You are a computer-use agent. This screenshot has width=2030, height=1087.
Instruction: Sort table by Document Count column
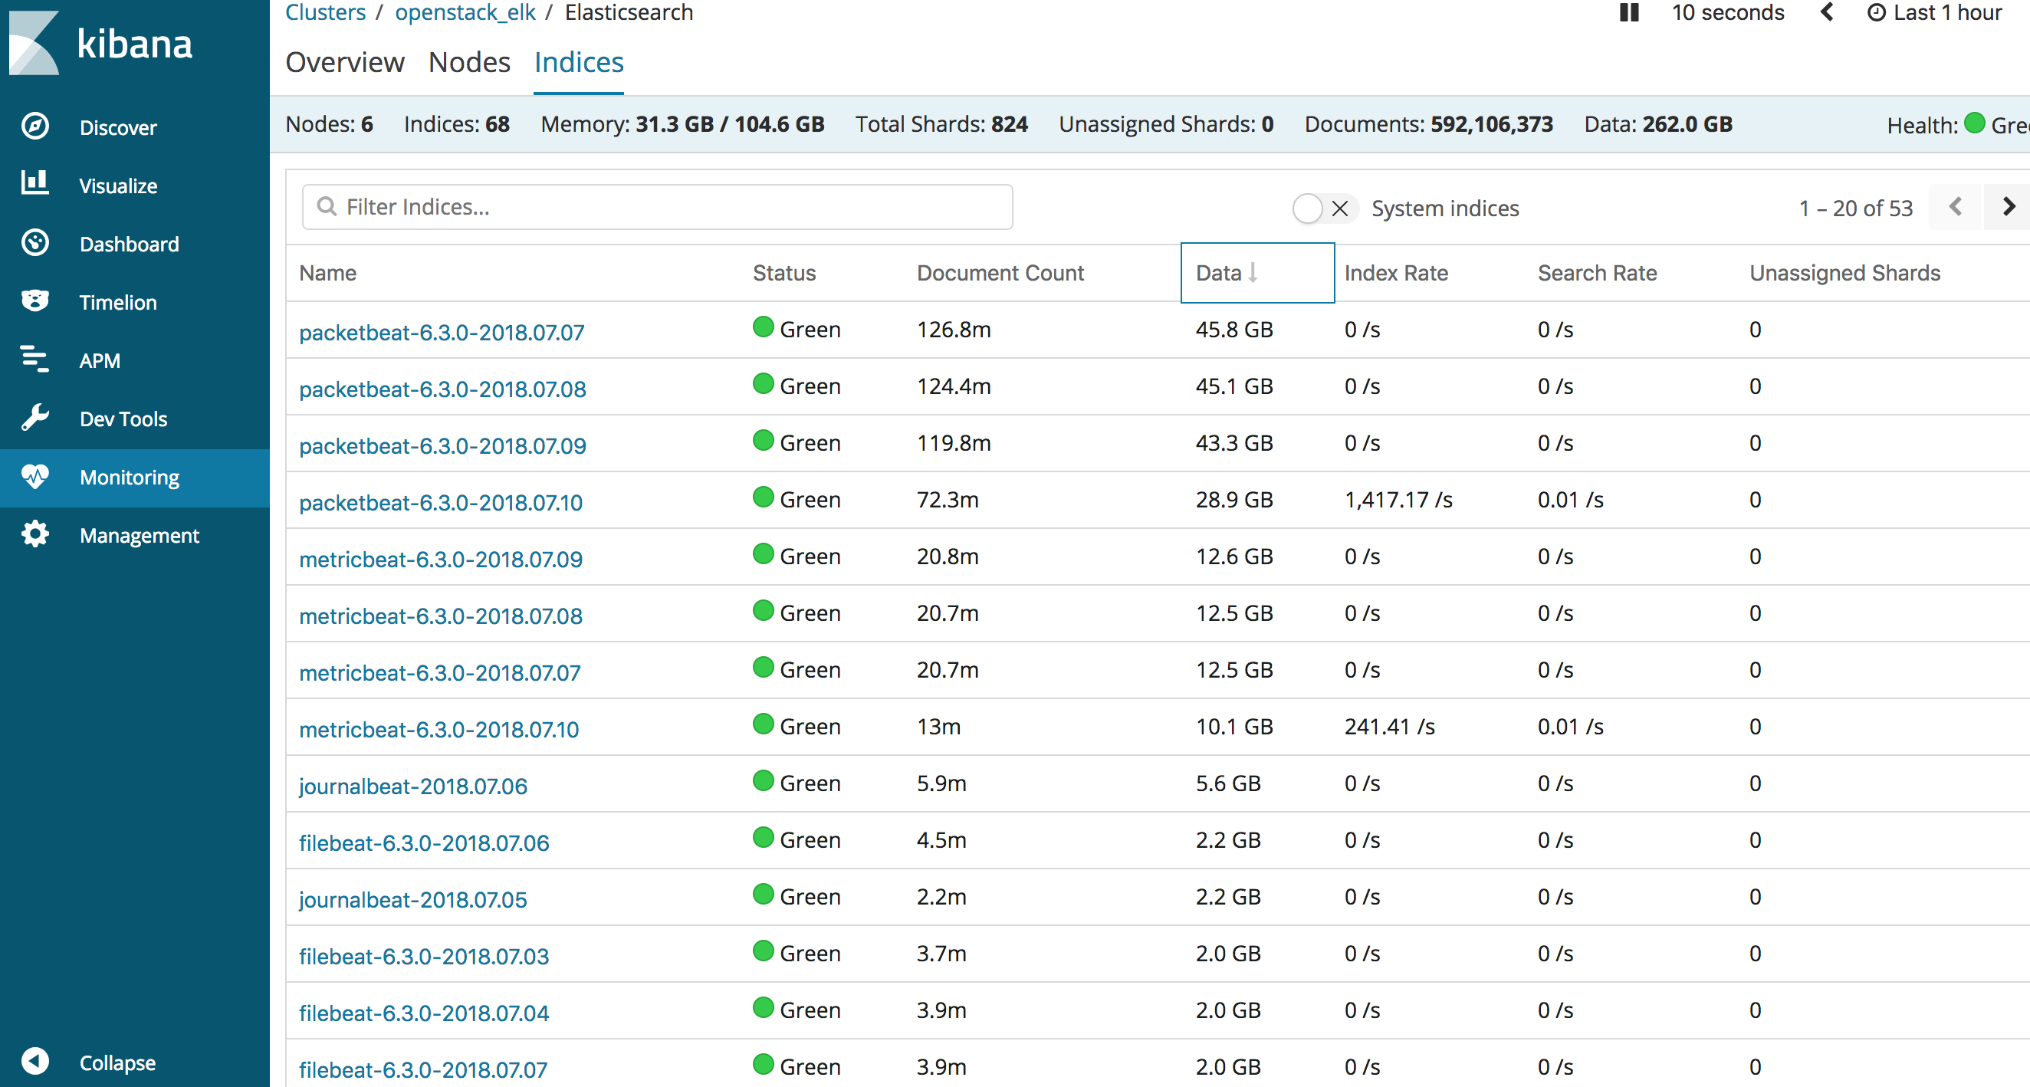[1000, 273]
